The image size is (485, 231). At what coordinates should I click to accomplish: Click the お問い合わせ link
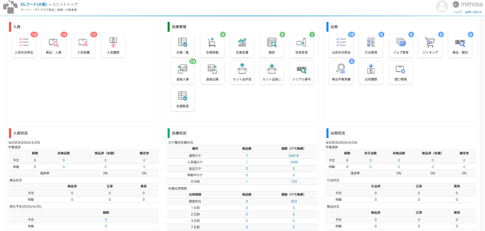[473, 12]
